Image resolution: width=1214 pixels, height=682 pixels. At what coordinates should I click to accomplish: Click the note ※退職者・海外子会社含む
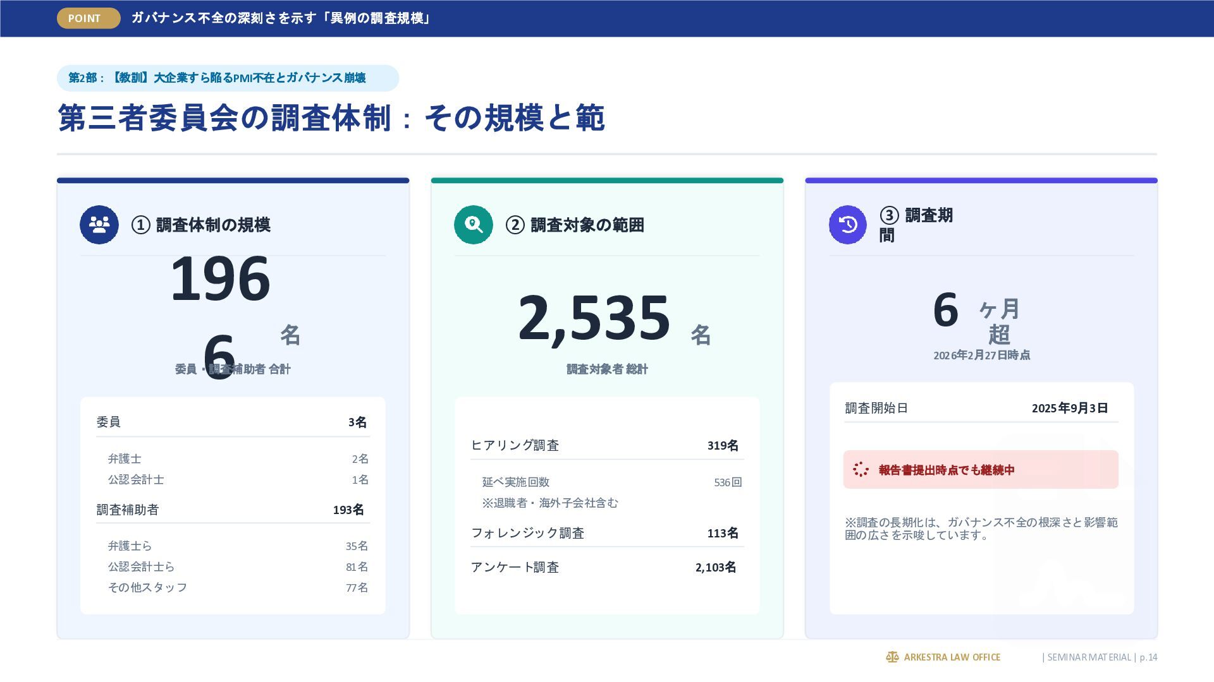pyautogui.click(x=550, y=503)
